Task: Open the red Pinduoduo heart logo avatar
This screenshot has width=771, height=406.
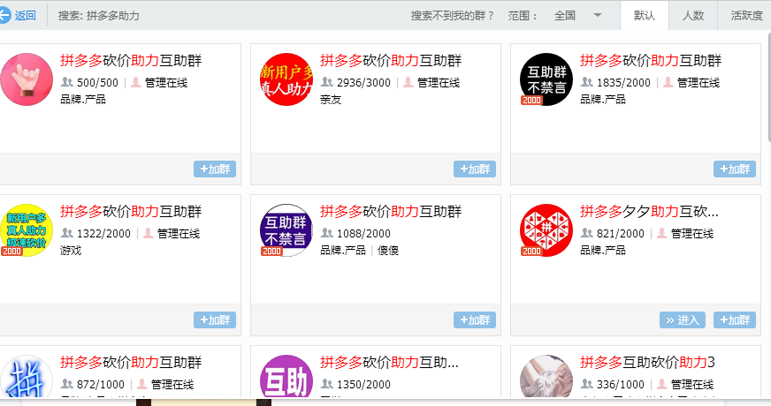Action: click(x=546, y=230)
